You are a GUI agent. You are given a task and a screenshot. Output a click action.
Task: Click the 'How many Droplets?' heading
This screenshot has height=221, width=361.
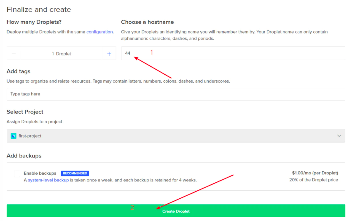coord(34,22)
